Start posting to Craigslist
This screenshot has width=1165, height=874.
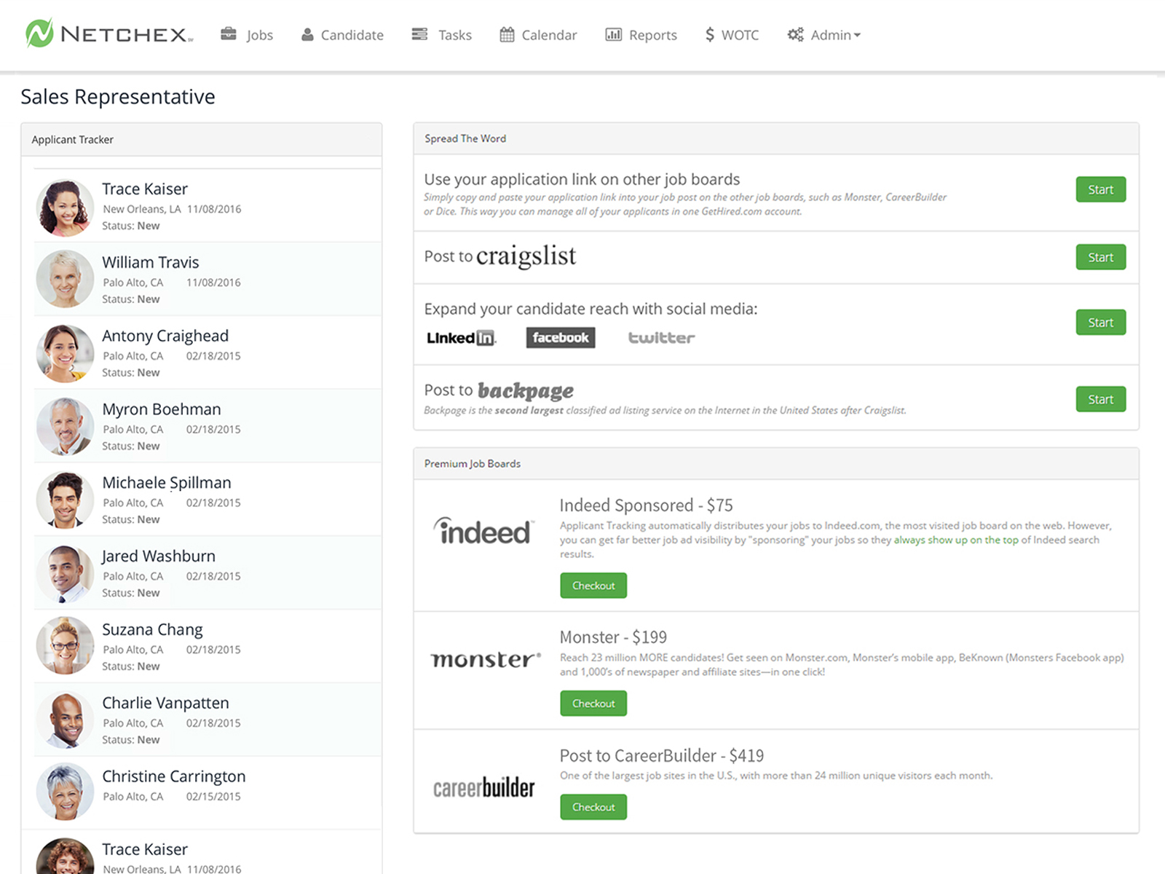click(x=1100, y=257)
